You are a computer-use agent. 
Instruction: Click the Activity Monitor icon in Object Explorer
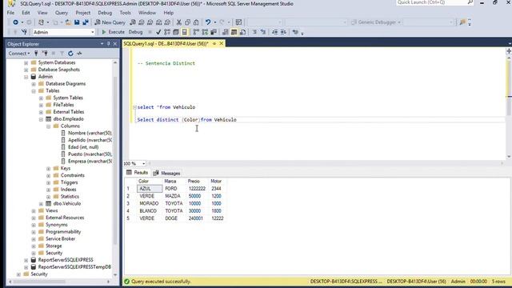click(x=79, y=54)
